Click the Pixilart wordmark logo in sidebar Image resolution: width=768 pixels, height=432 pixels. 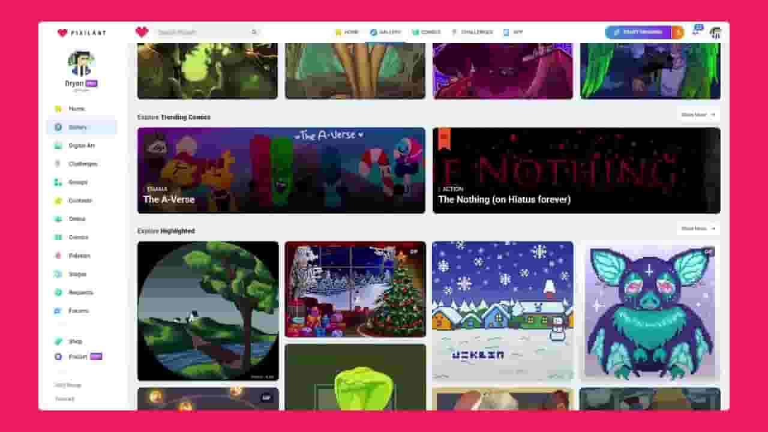click(x=81, y=32)
